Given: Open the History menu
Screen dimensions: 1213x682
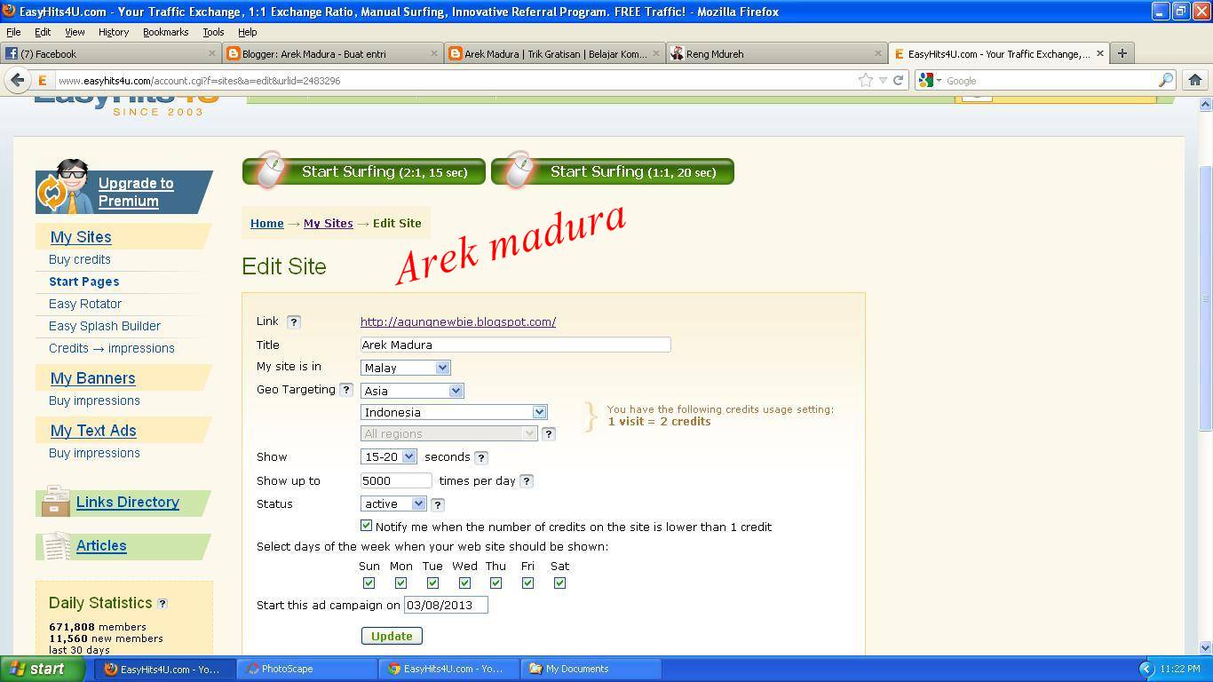Looking at the screenshot, I should (114, 32).
